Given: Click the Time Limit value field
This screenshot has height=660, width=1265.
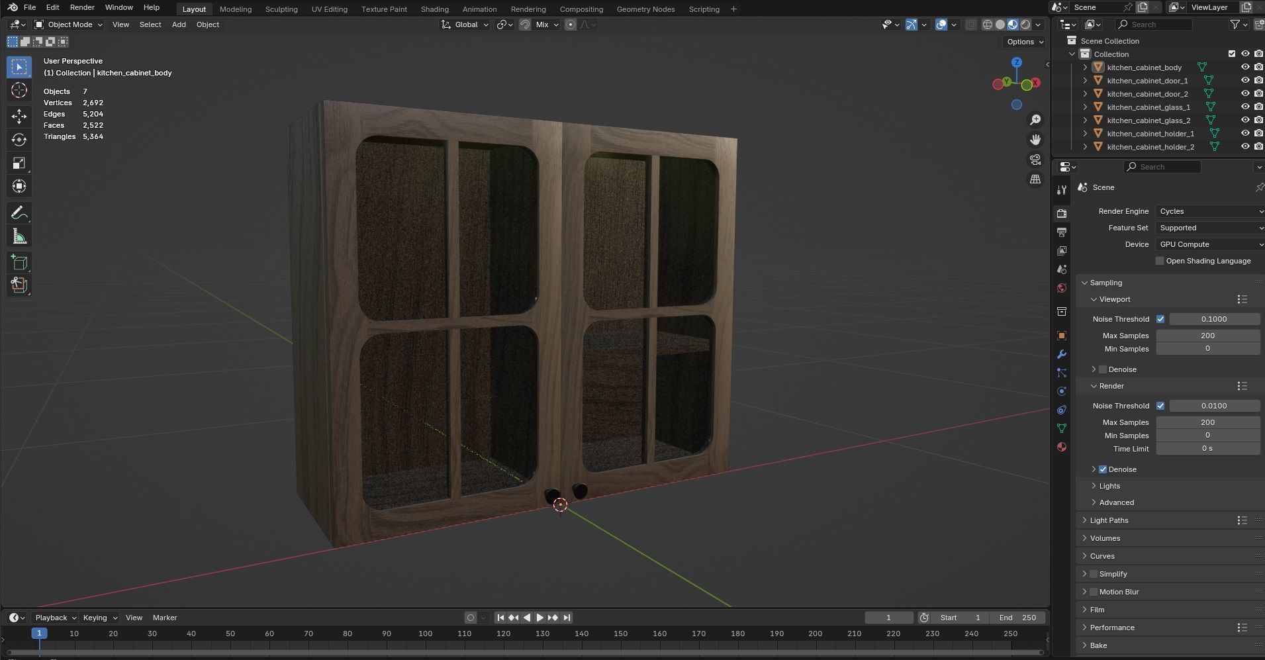Looking at the screenshot, I should 1207,449.
